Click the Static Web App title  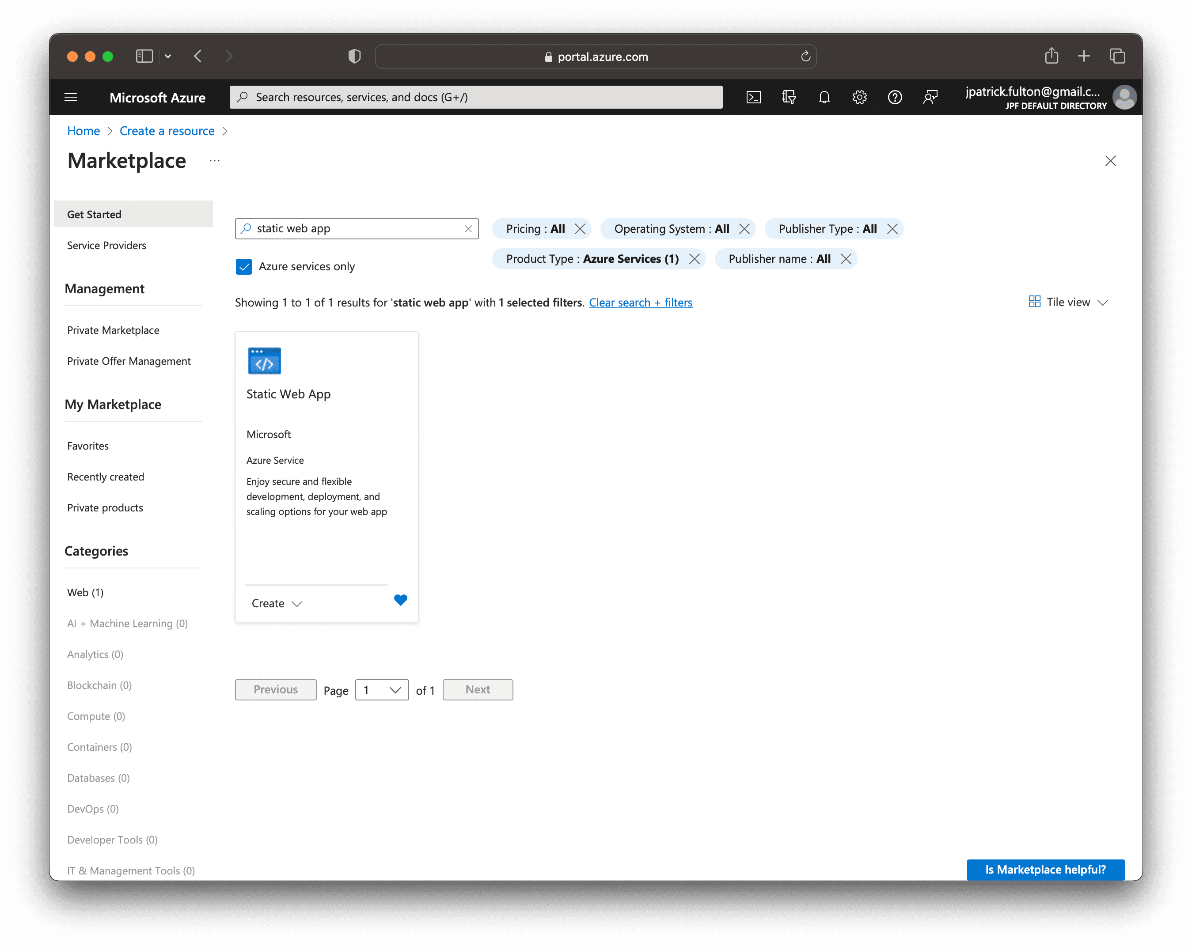tap(288, 394)
